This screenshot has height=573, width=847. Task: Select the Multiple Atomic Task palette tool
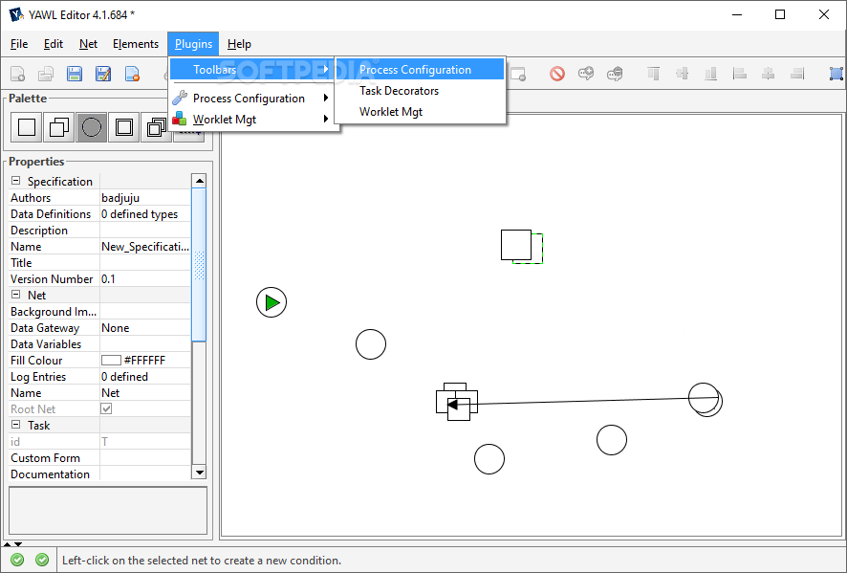(59, 127)
